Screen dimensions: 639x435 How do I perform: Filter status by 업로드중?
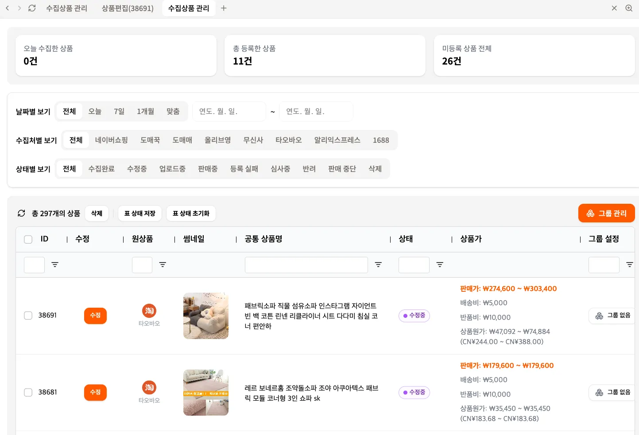[x=172, y=169]
